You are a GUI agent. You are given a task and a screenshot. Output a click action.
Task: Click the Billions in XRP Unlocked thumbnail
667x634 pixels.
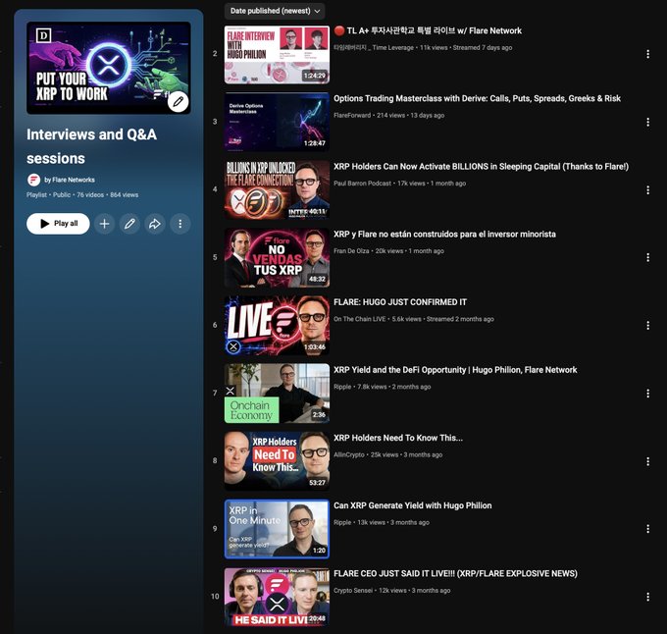click(277, 189)
